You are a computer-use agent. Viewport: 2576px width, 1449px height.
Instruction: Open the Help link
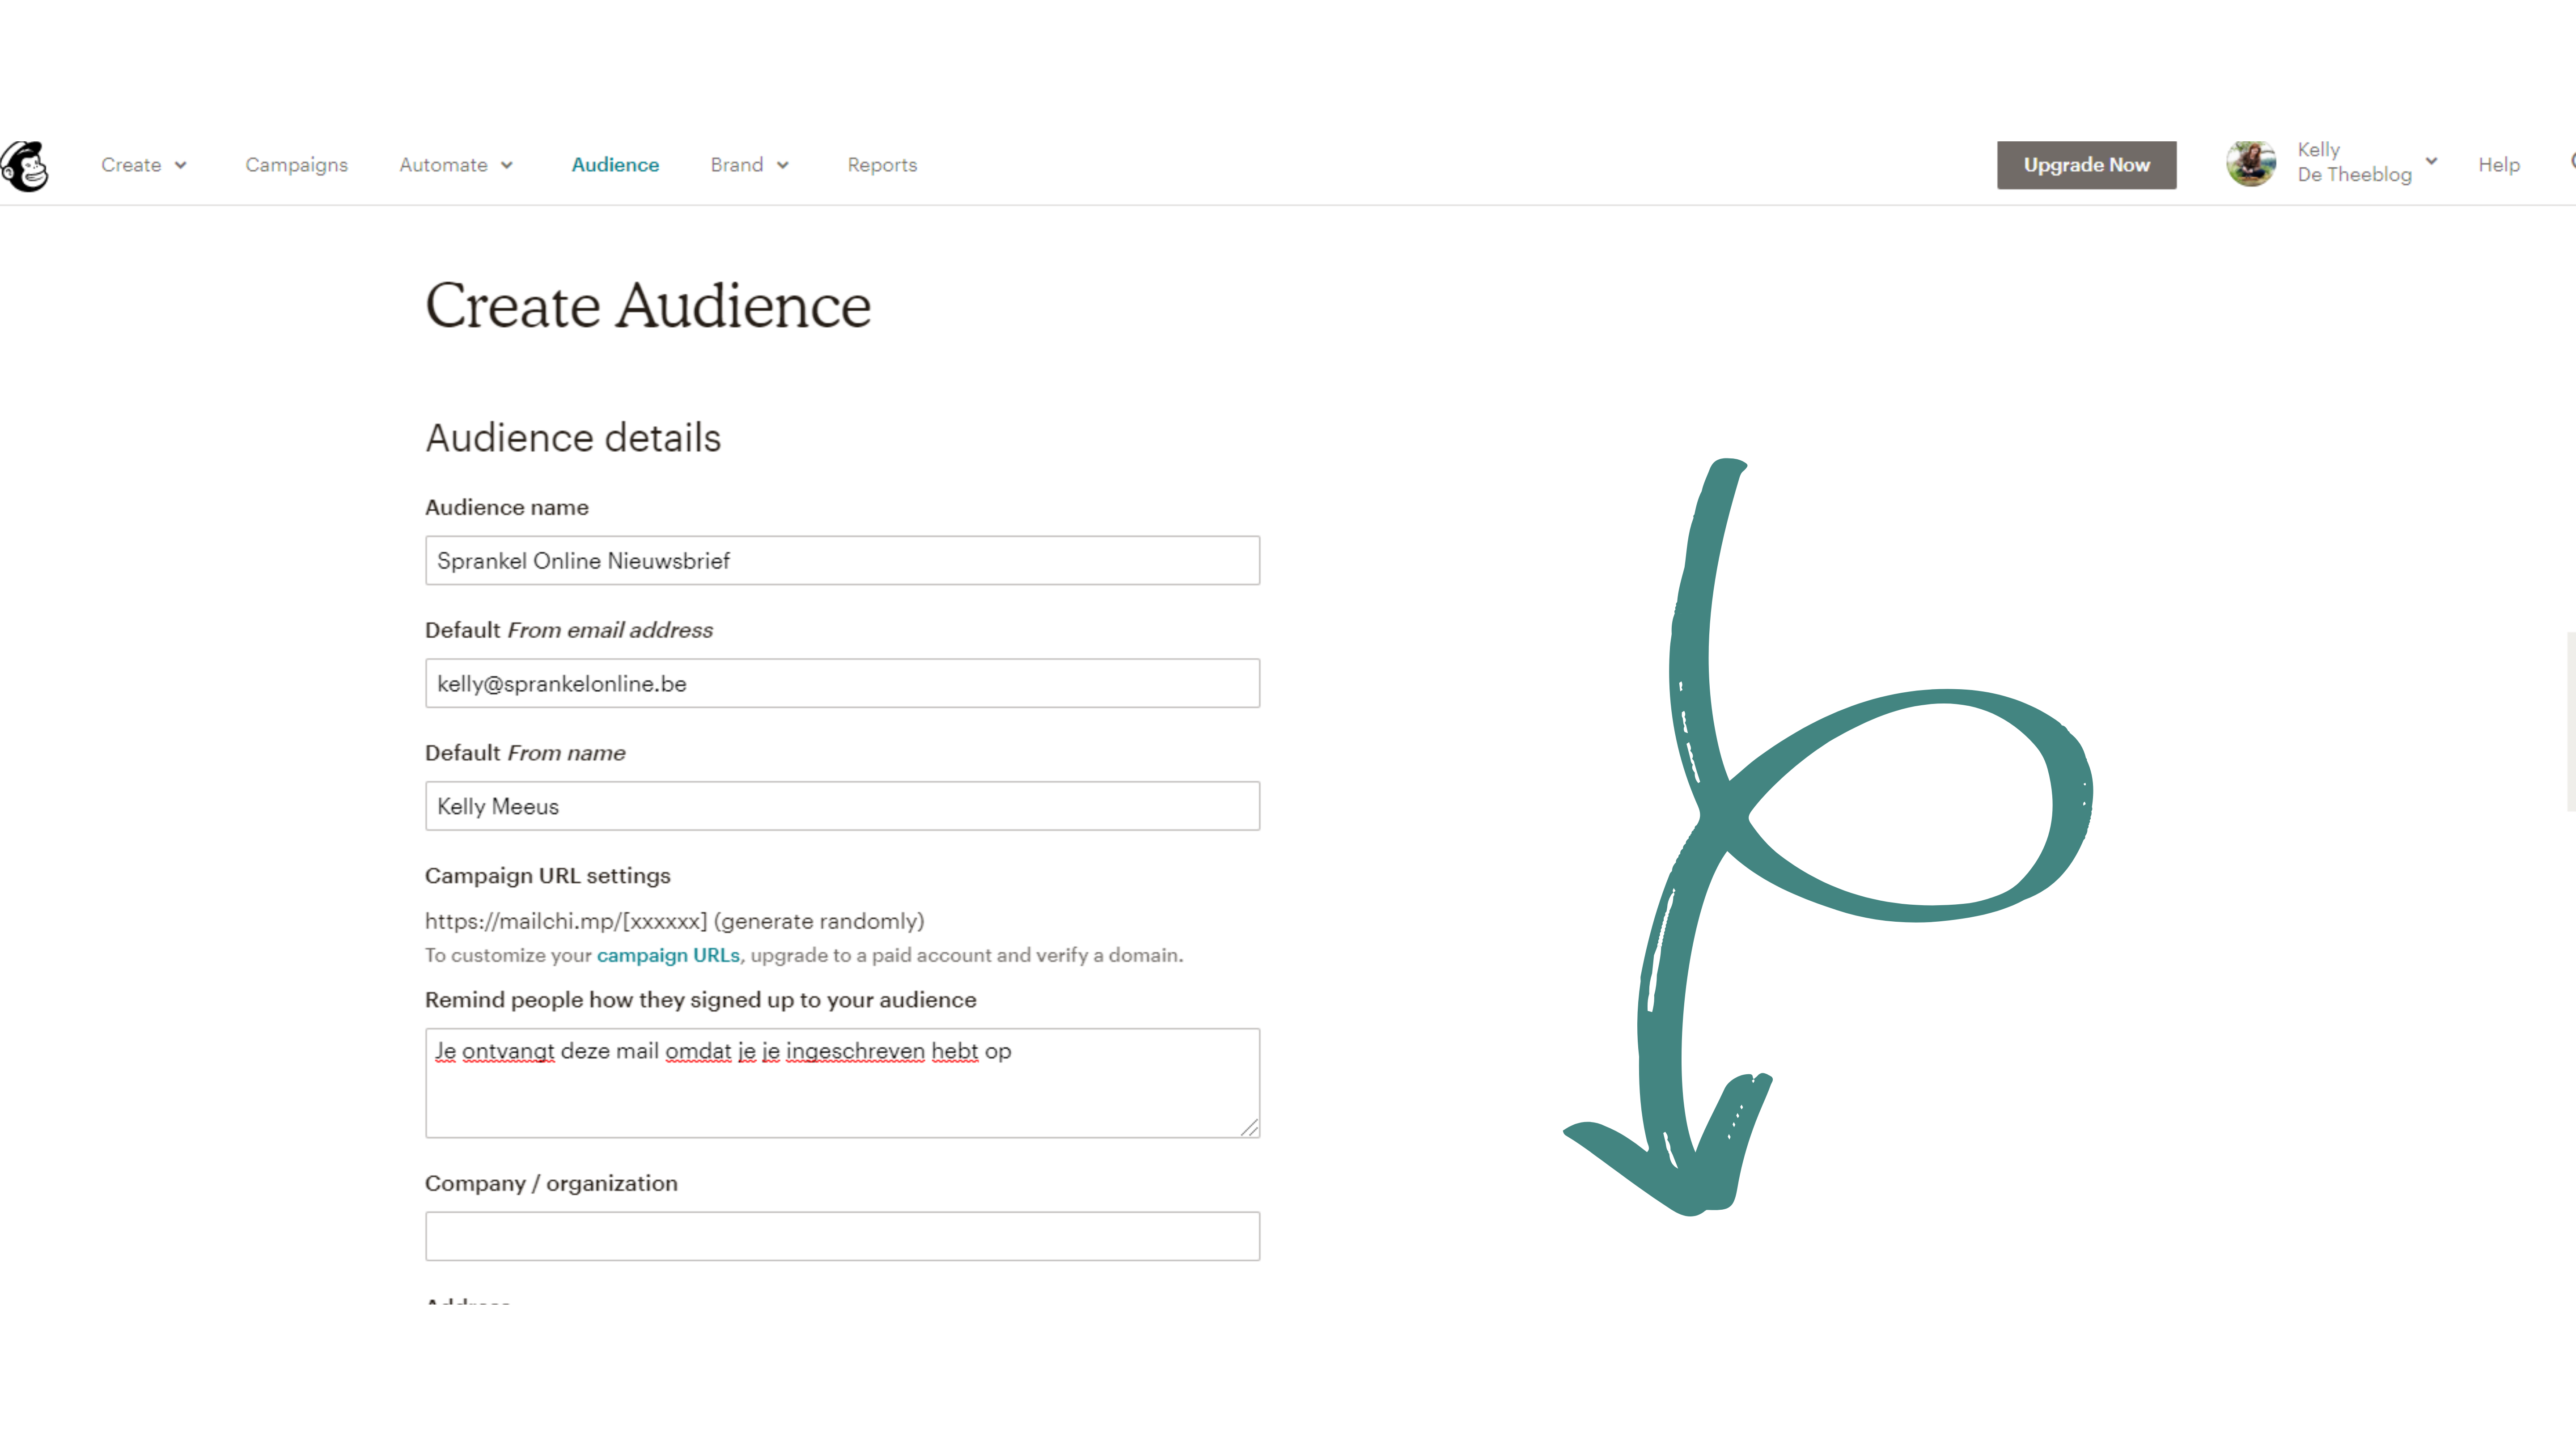2498,165
